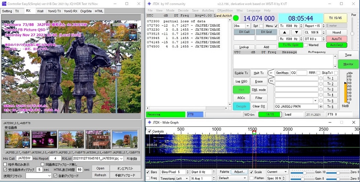Click Clear DX button
The image size is (360, 182).
259,106
